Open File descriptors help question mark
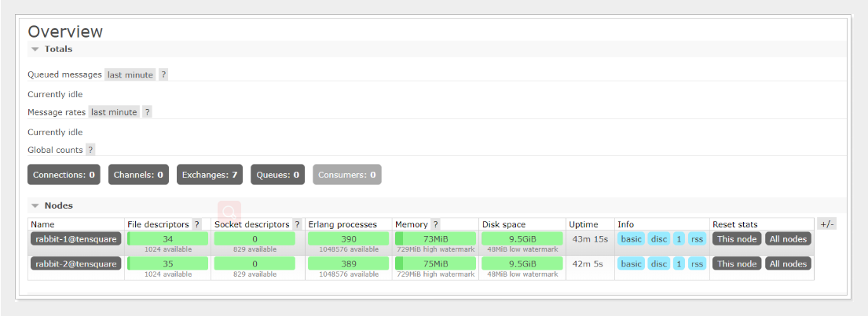868x316 pixels. (196, 224)
